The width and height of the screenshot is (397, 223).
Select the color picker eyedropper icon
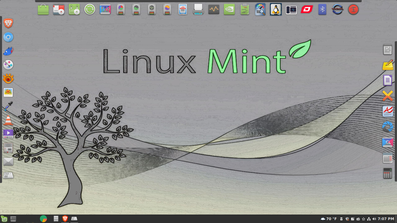pyautogui.click(x=8, y=106)
